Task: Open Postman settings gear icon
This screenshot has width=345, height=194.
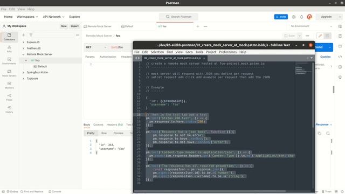Action: click(294, 17)
